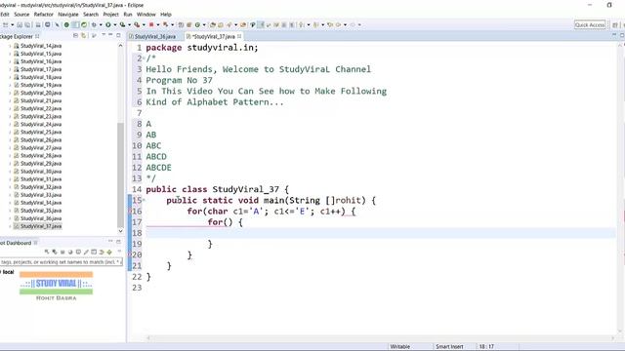Screen dimensions: 625x351
Task: Click the Run External Tools icon
Action: (137, 24)
